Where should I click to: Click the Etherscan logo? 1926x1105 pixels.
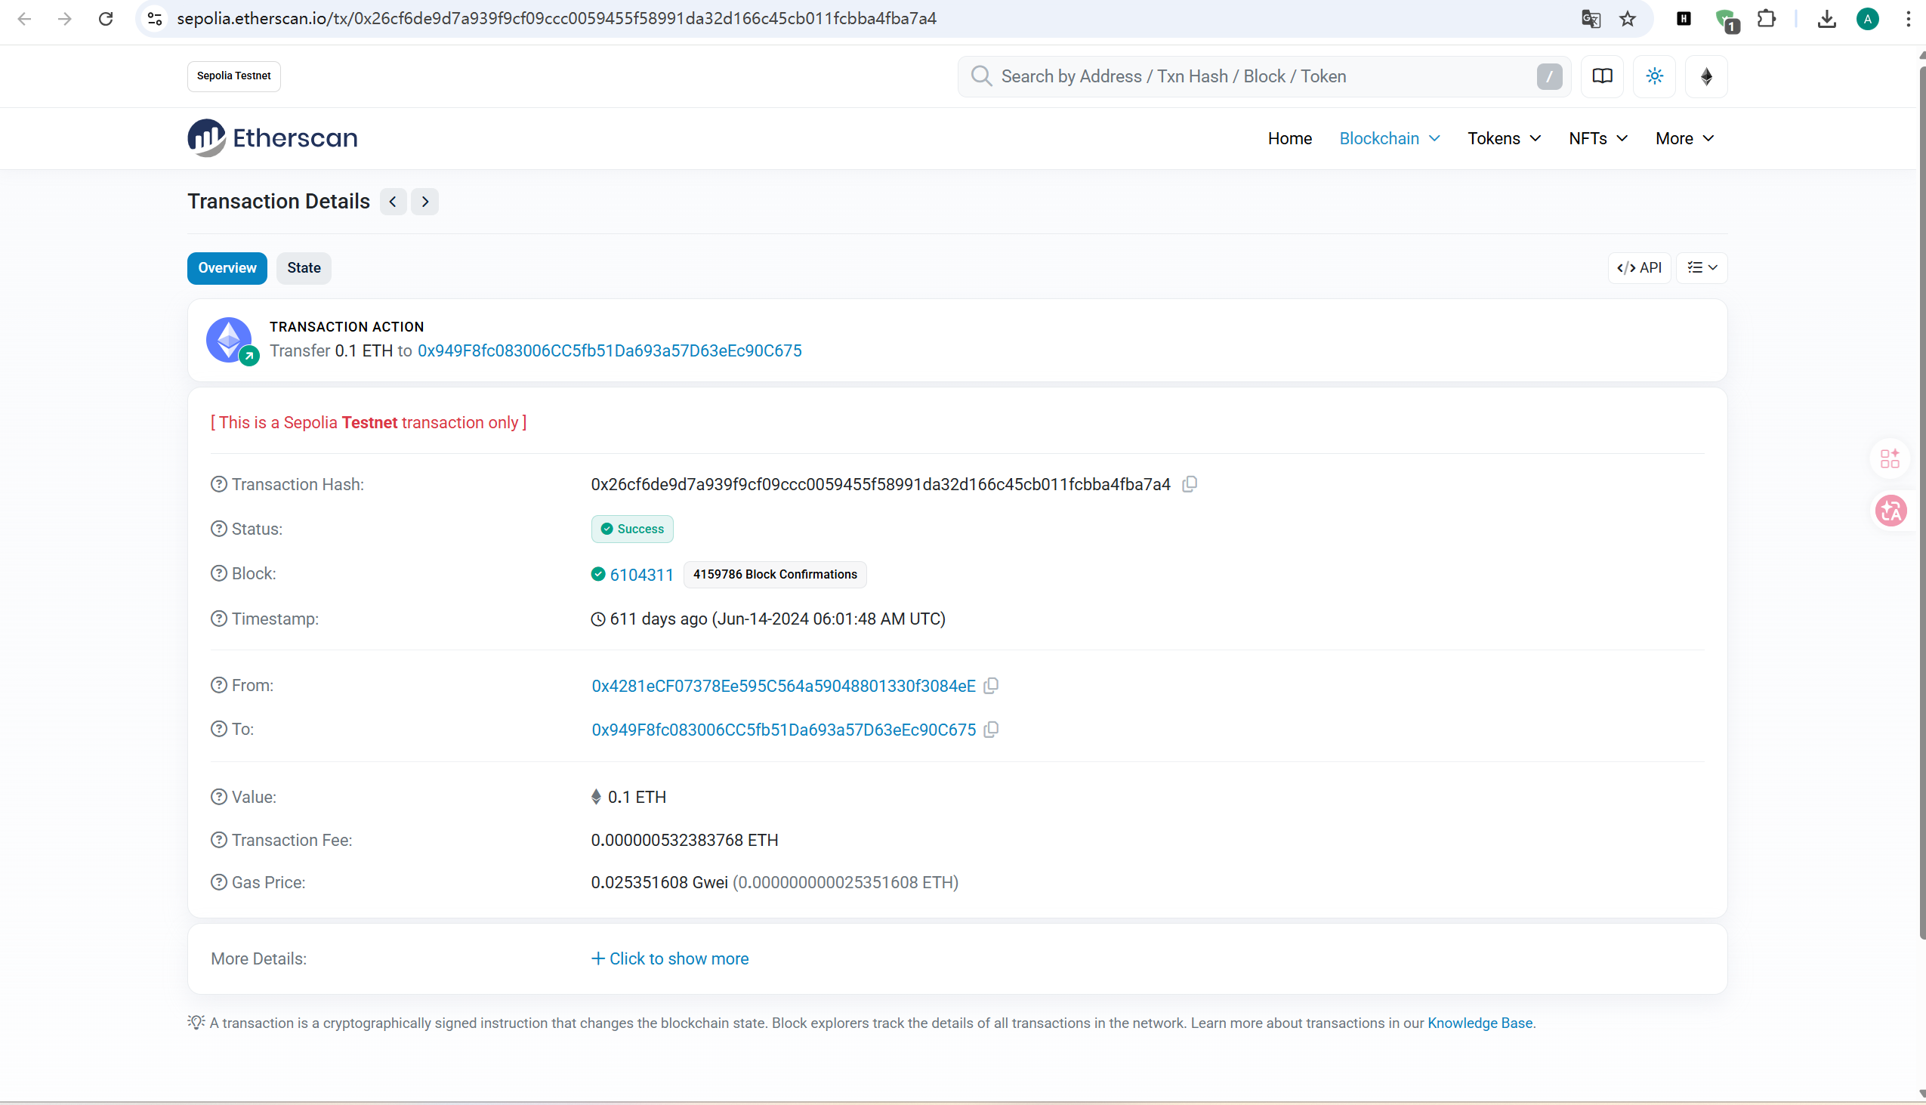(x=273, y=138)
